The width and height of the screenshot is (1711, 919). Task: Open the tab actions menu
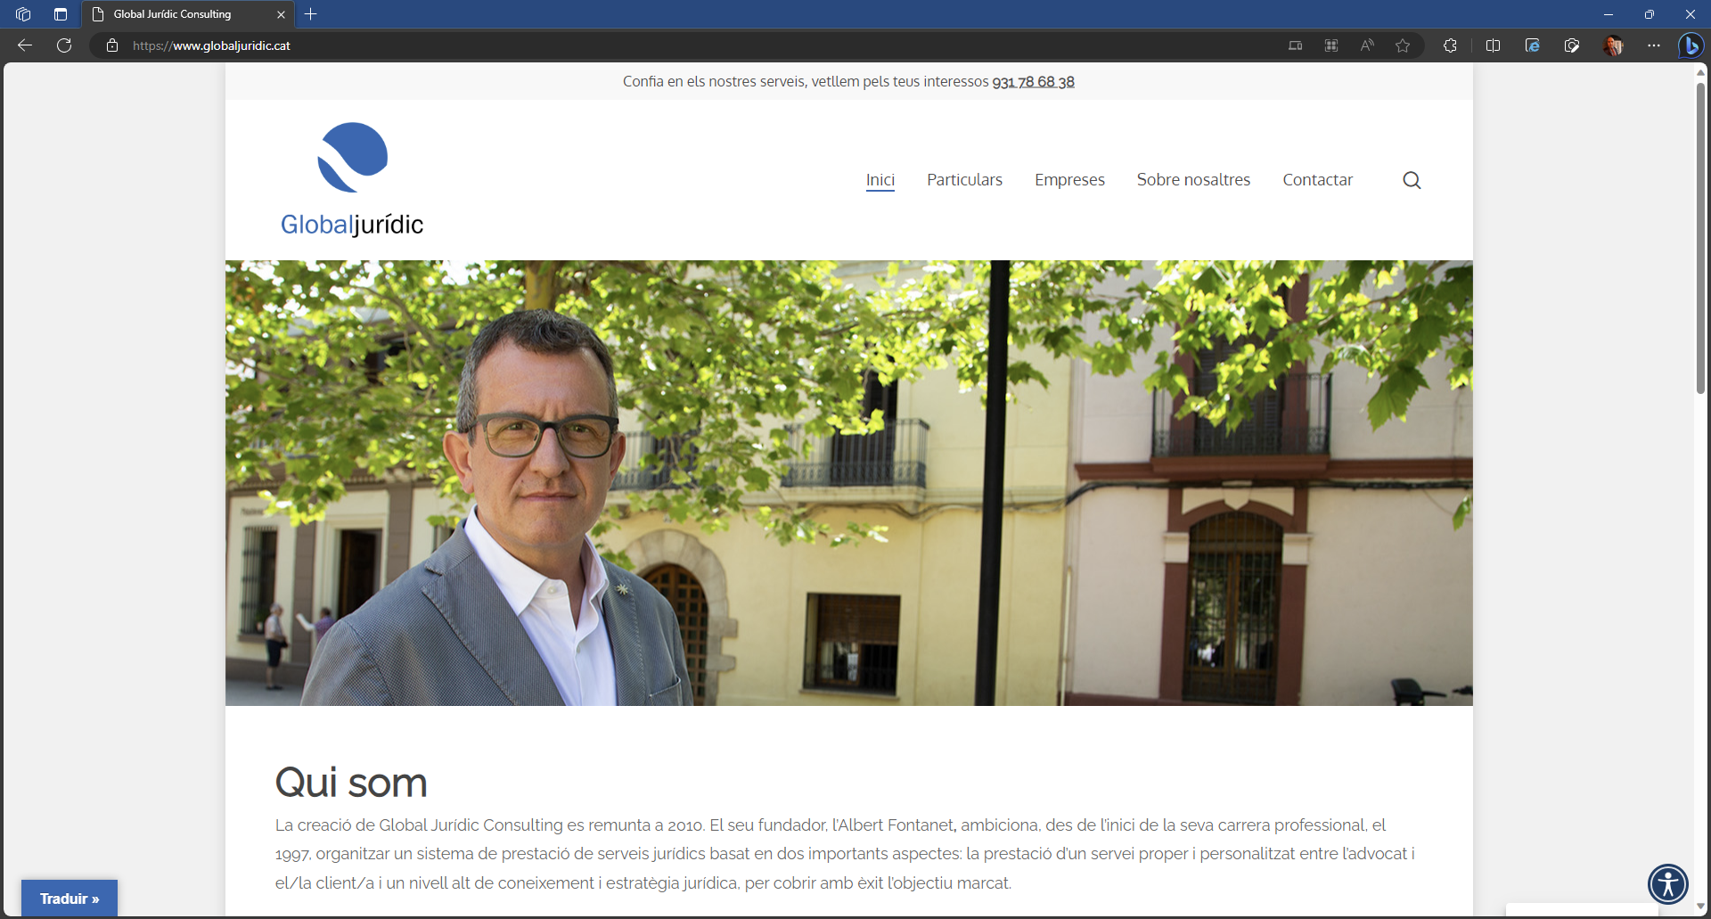pyautogui.click(x=61, y=14)
